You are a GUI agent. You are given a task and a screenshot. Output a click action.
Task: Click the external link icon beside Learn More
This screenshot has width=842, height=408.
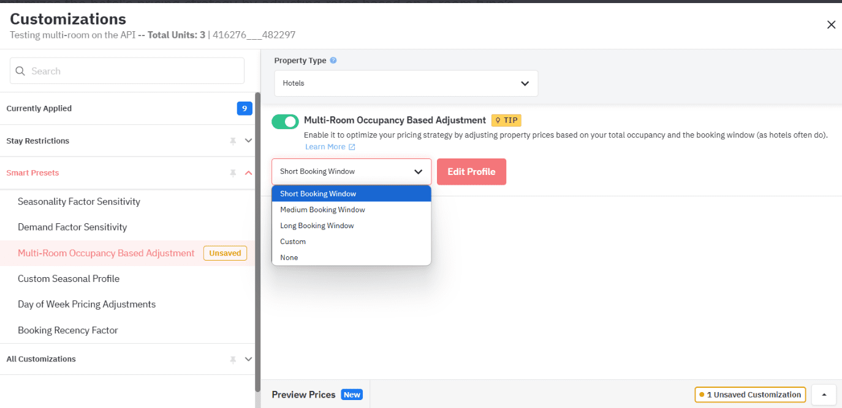(351, 146)
